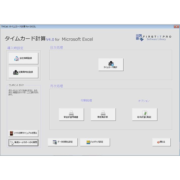Click the オプション label
The width and height of the screenshot is (180, 180).
point(144,101)
